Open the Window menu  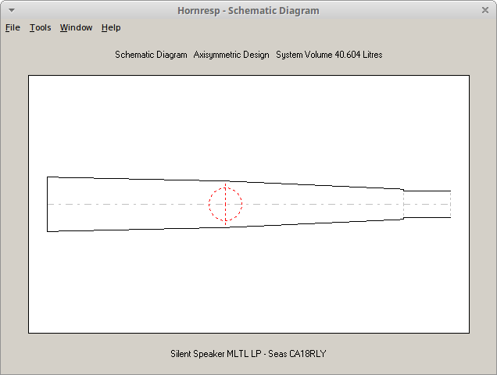[76, 27]
